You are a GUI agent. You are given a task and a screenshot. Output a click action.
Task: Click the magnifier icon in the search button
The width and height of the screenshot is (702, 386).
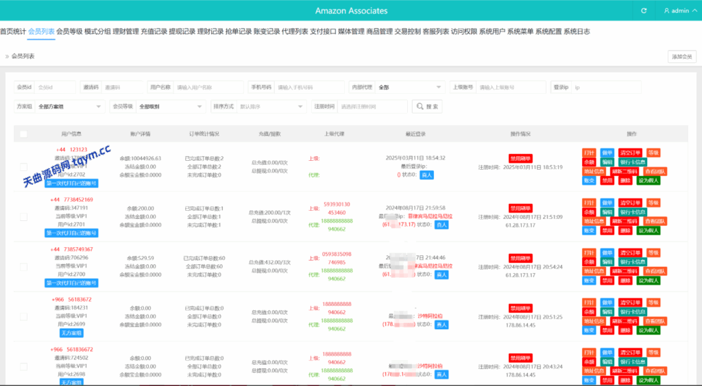click(420, 106)
